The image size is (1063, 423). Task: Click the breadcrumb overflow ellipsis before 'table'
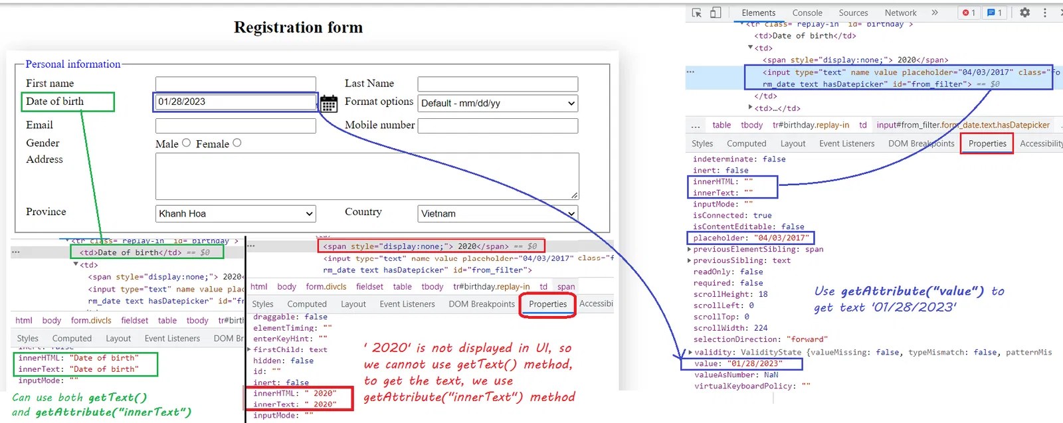pyautogui.click(x=696, y=125)
